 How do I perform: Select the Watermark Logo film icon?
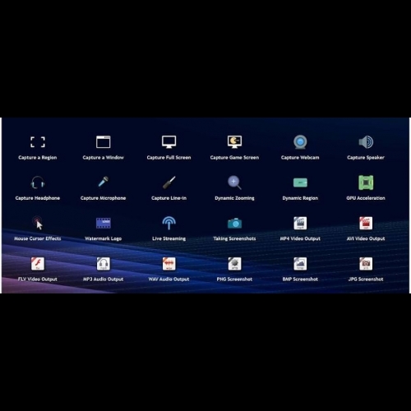[104, 223]
